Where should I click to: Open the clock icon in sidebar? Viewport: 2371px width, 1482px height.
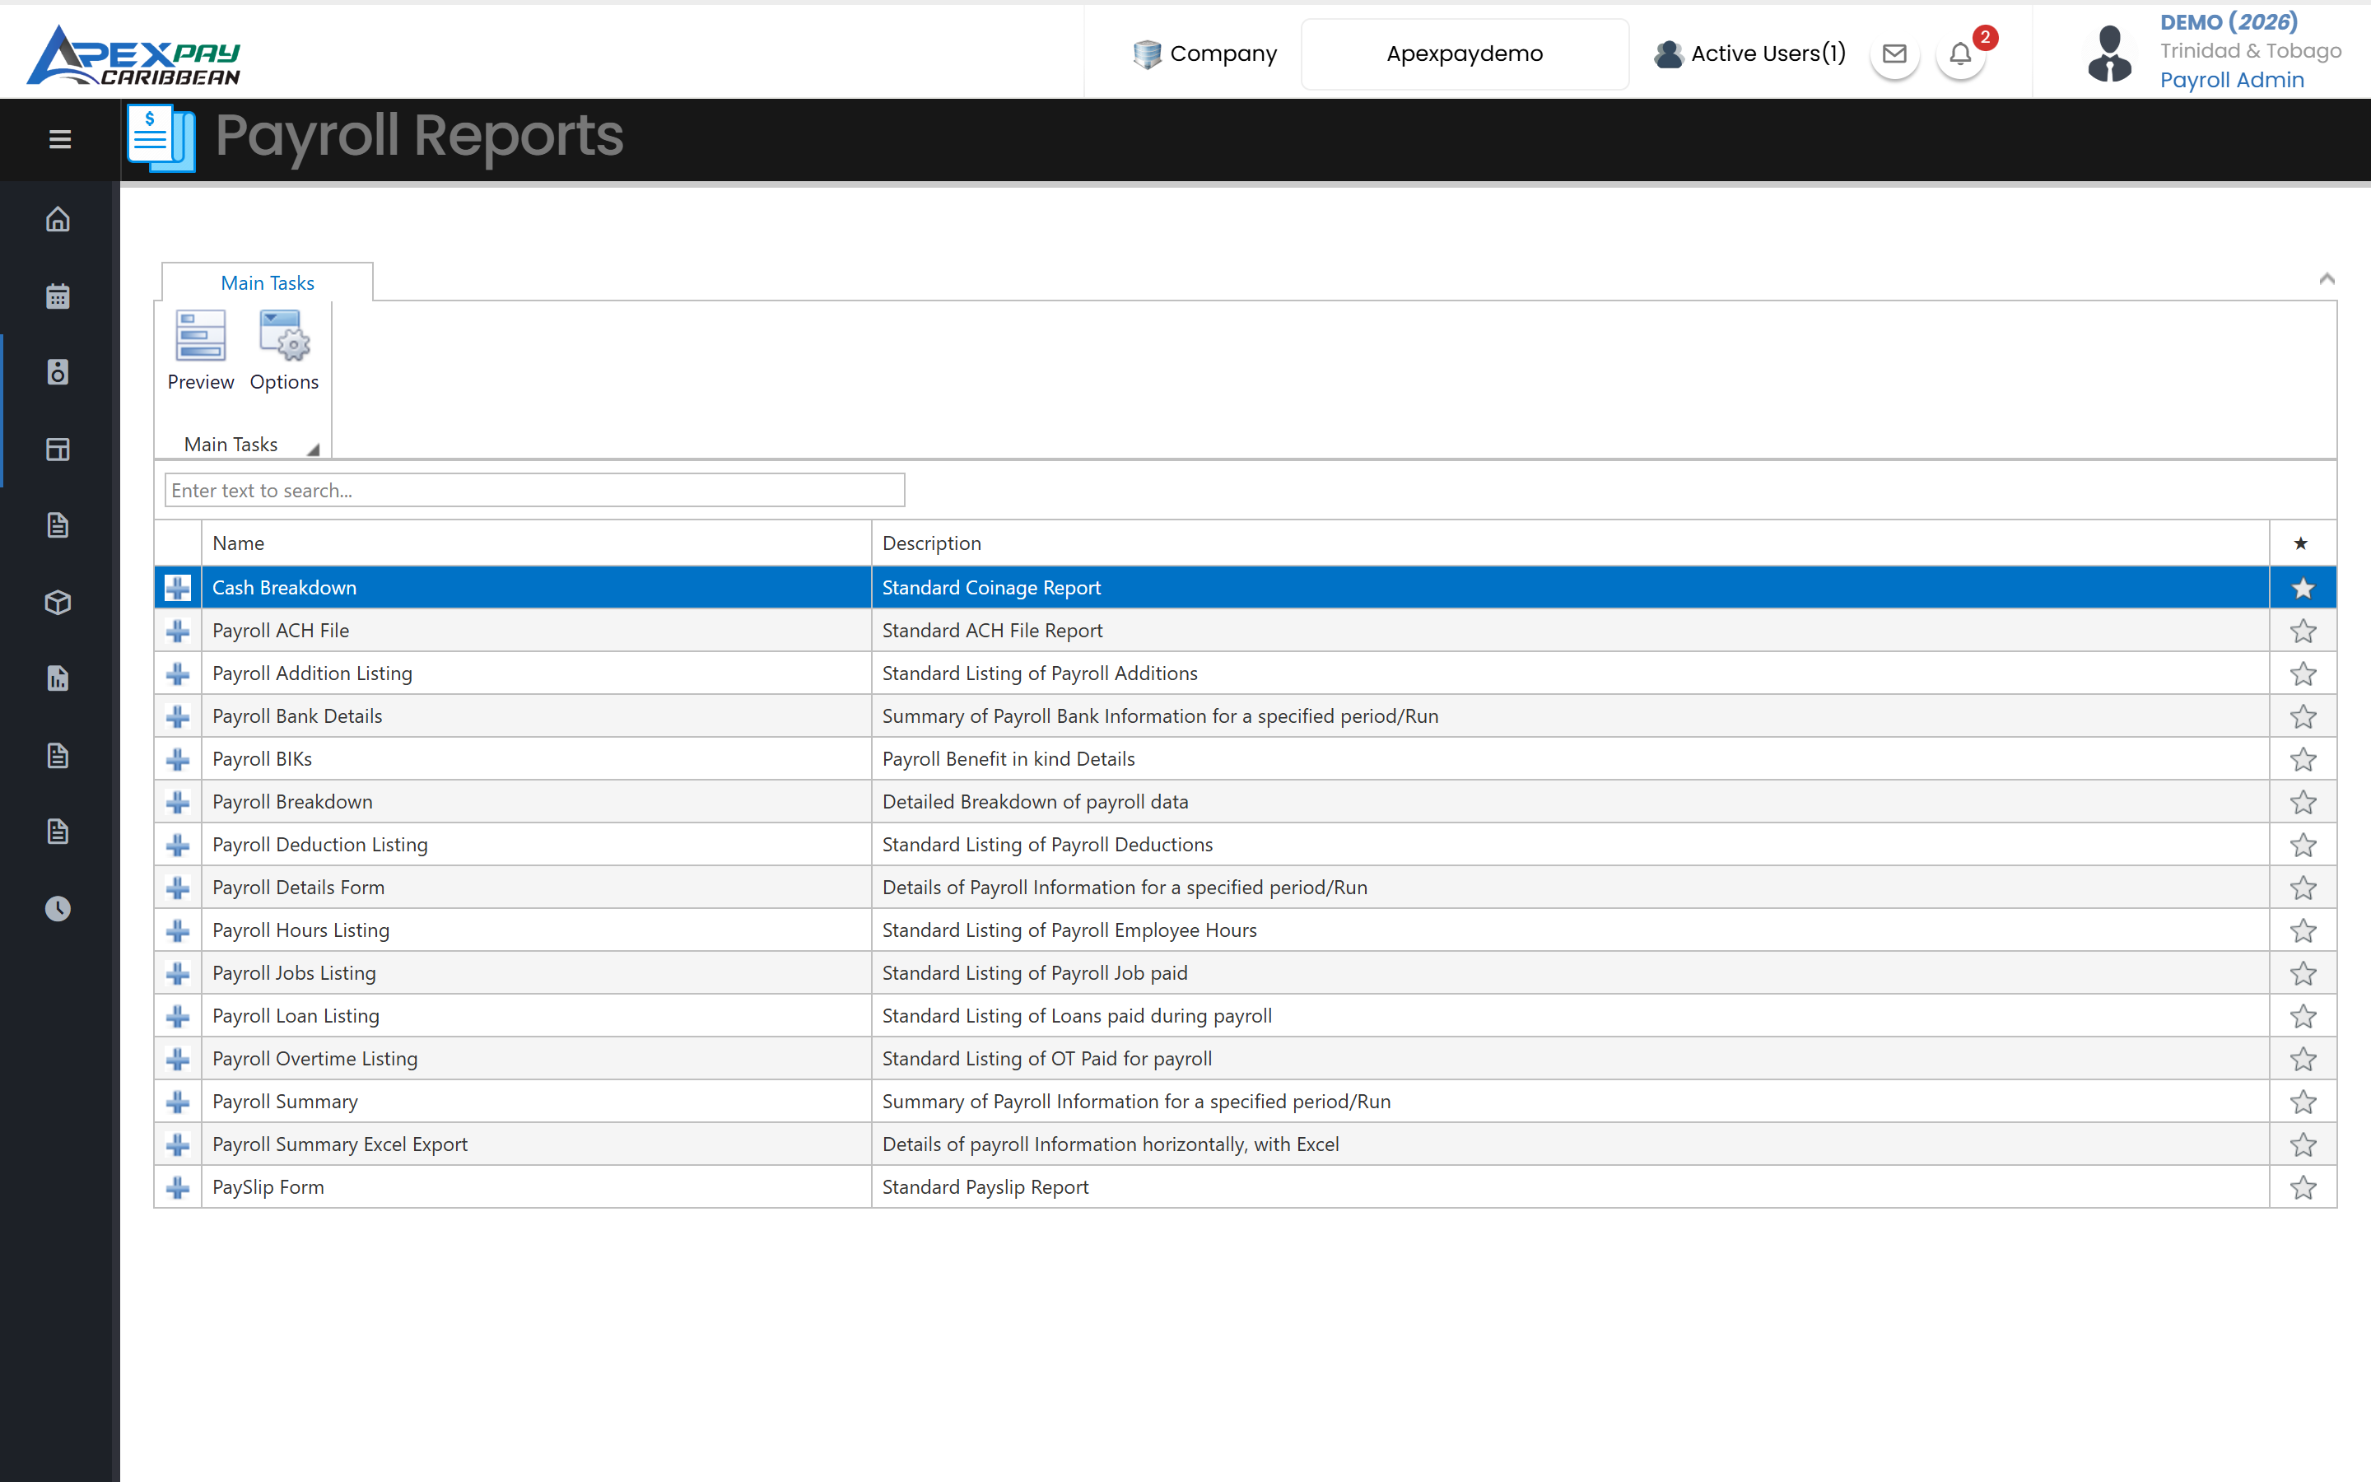(58, 907)
